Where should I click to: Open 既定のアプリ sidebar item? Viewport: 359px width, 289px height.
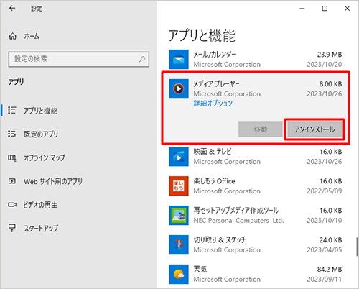(41, 134)
